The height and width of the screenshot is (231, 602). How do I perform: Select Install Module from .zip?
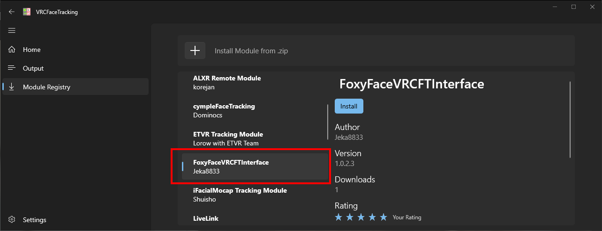coord(251,51)
